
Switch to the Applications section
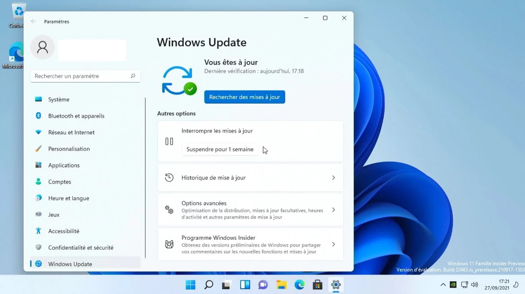(x=64, y=165)
